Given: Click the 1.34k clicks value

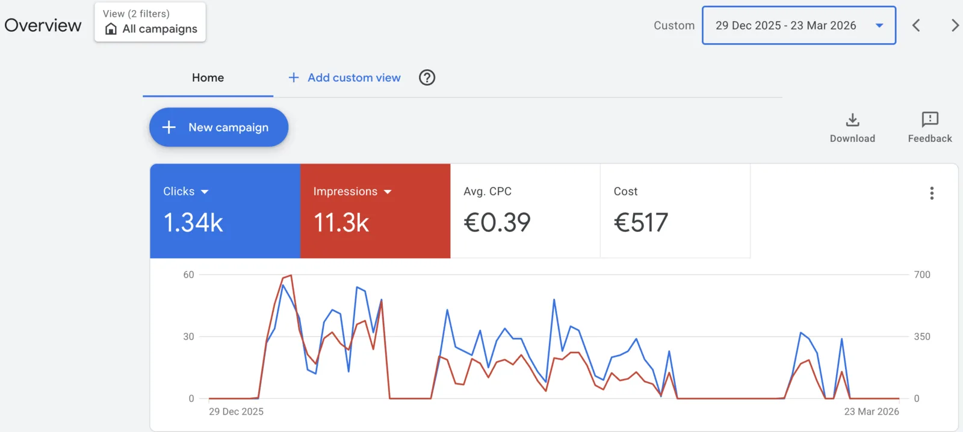Looking at the screenshot, I should 193,223.
